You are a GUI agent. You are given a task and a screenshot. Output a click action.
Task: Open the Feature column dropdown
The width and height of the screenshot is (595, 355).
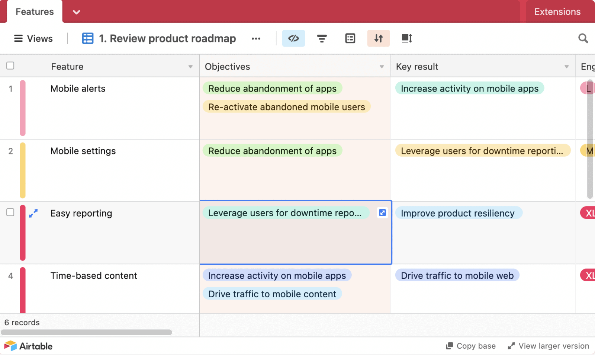coord(190,66)
